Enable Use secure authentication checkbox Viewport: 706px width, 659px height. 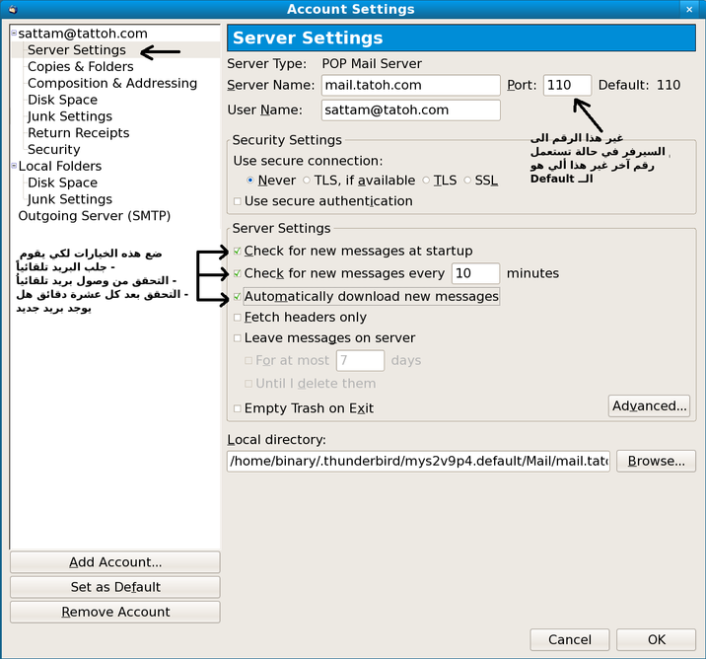tap(238, 201)
